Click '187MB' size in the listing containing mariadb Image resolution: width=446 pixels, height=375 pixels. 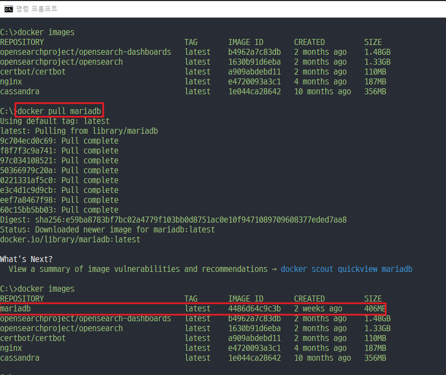click(375, 348)
